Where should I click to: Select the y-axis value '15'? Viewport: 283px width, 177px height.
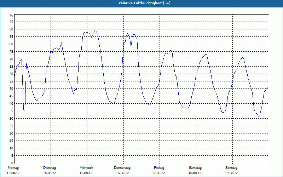point(11,141)
